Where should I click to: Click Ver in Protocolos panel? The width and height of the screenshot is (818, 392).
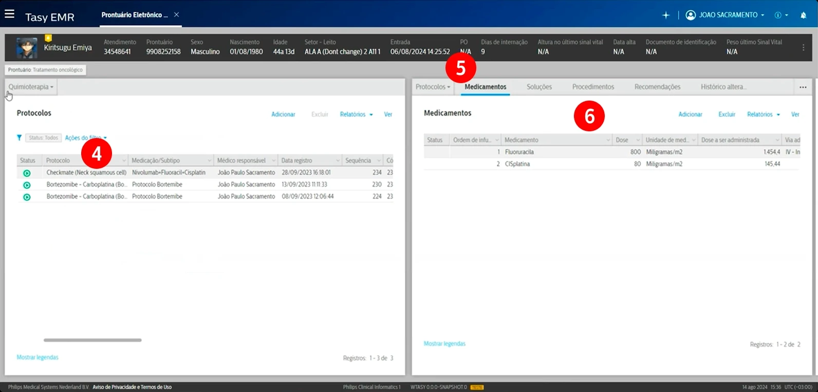click(388, 114)
